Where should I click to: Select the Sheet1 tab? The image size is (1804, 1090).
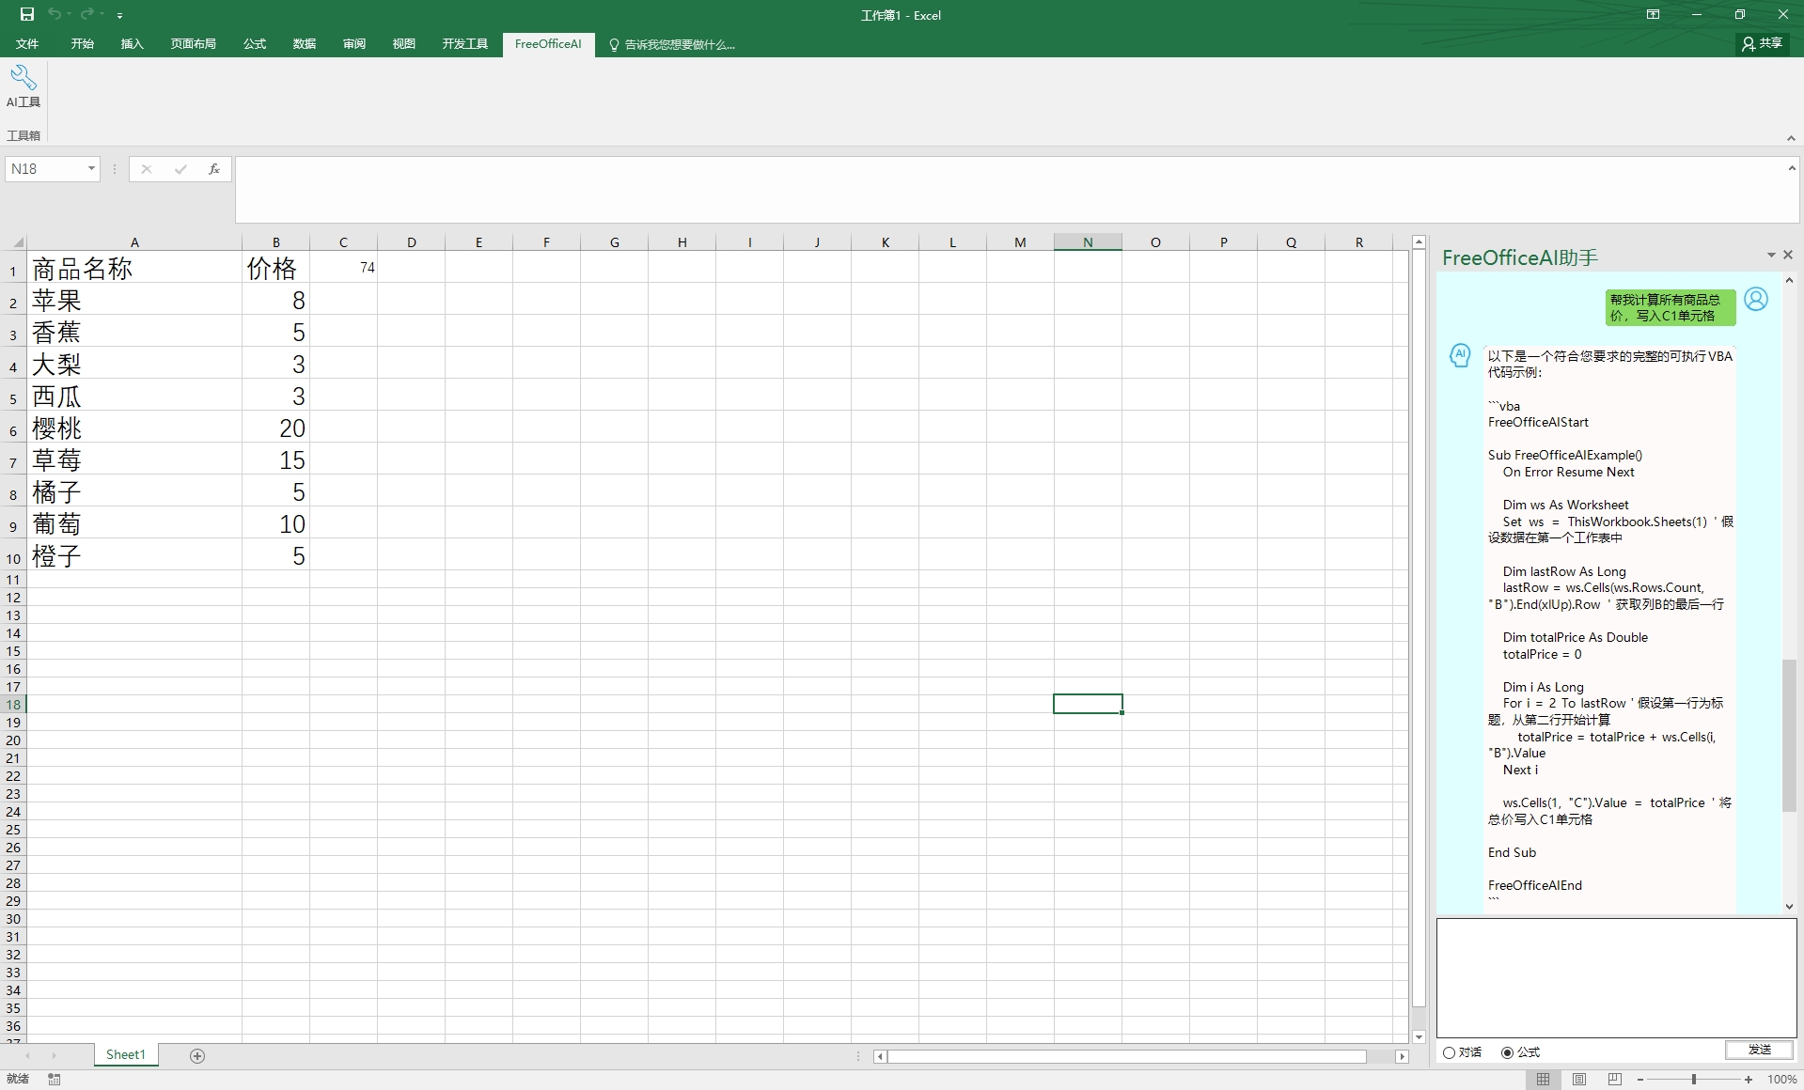click(126, 1054)
